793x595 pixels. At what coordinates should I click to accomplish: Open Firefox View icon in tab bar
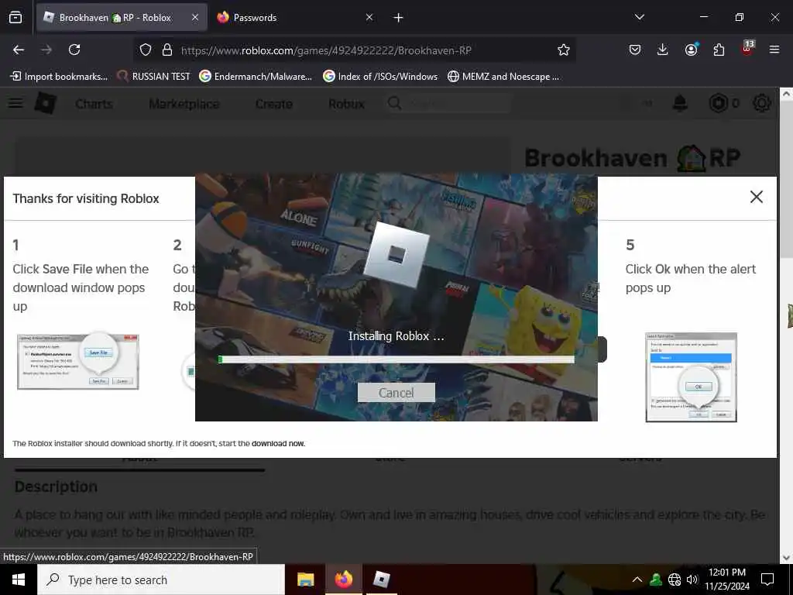pos(15,18)
